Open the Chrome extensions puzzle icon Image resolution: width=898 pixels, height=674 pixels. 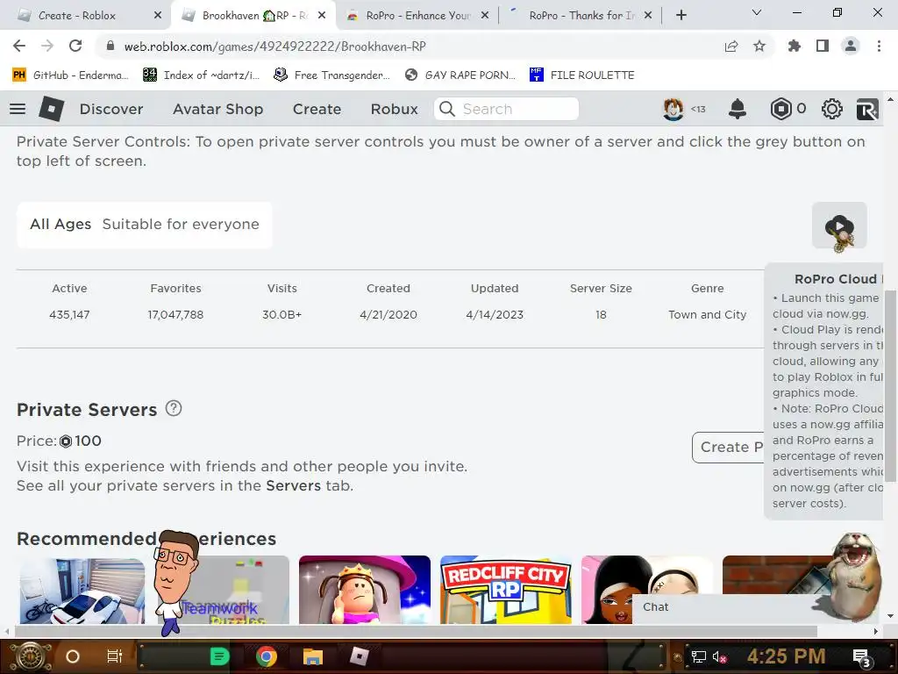794,46
